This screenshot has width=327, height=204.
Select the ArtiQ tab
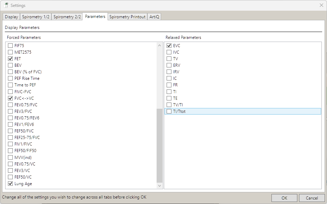[154, 17]
